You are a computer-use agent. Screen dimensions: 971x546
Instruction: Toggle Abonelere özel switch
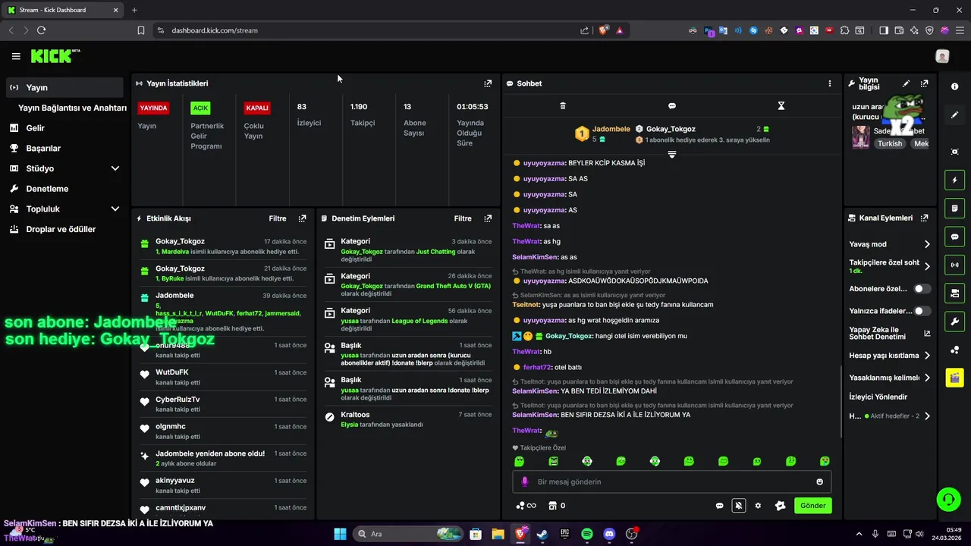point(922,289)
